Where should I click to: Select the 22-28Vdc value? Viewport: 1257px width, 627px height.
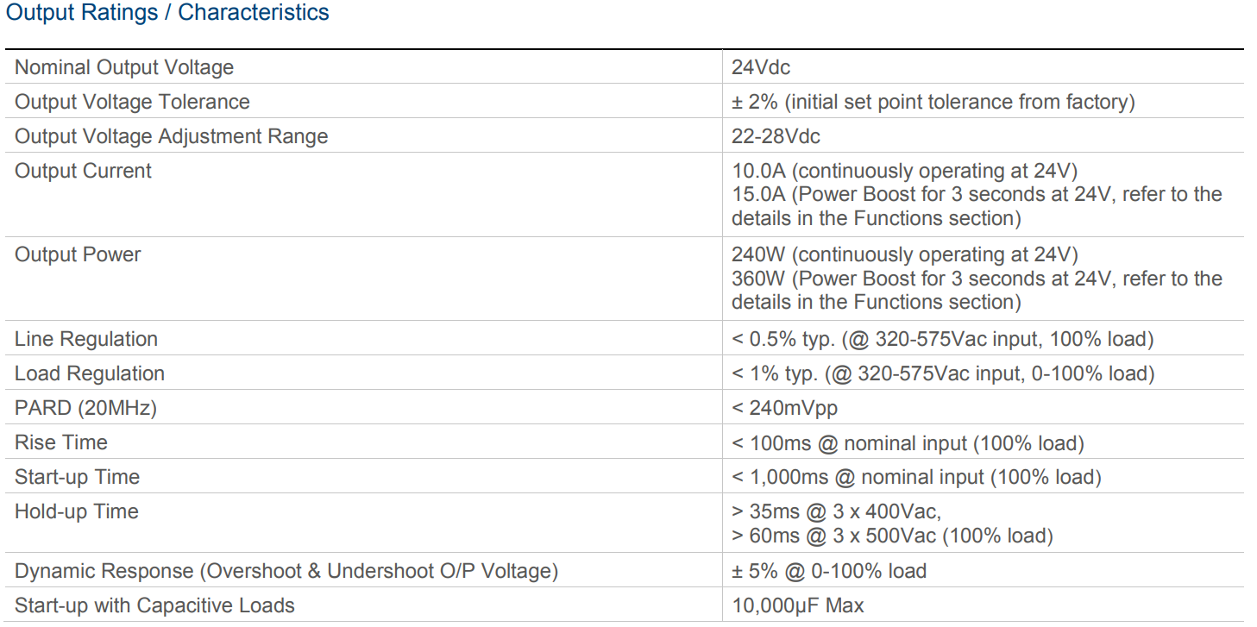click(776, 136)
